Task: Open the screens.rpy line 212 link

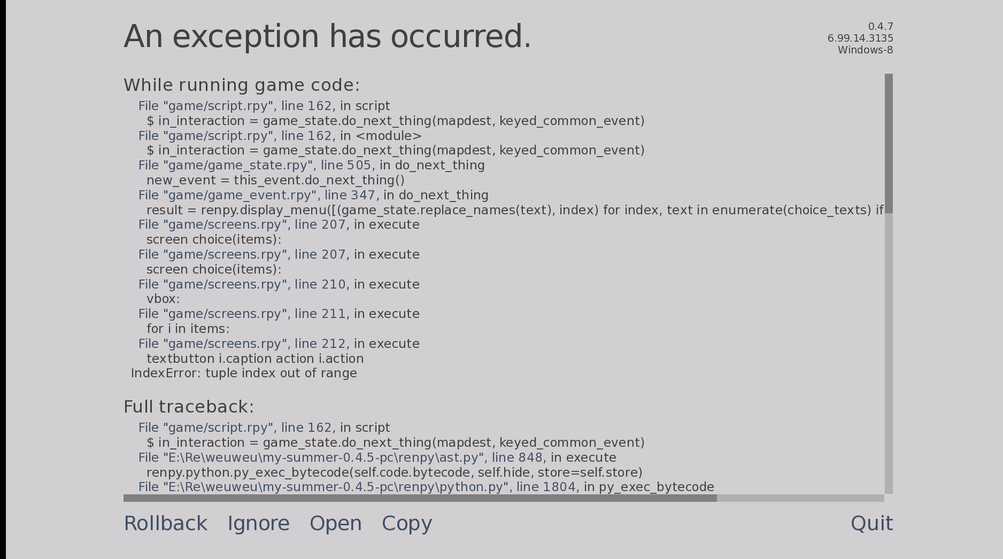Action: coord(242,344)
